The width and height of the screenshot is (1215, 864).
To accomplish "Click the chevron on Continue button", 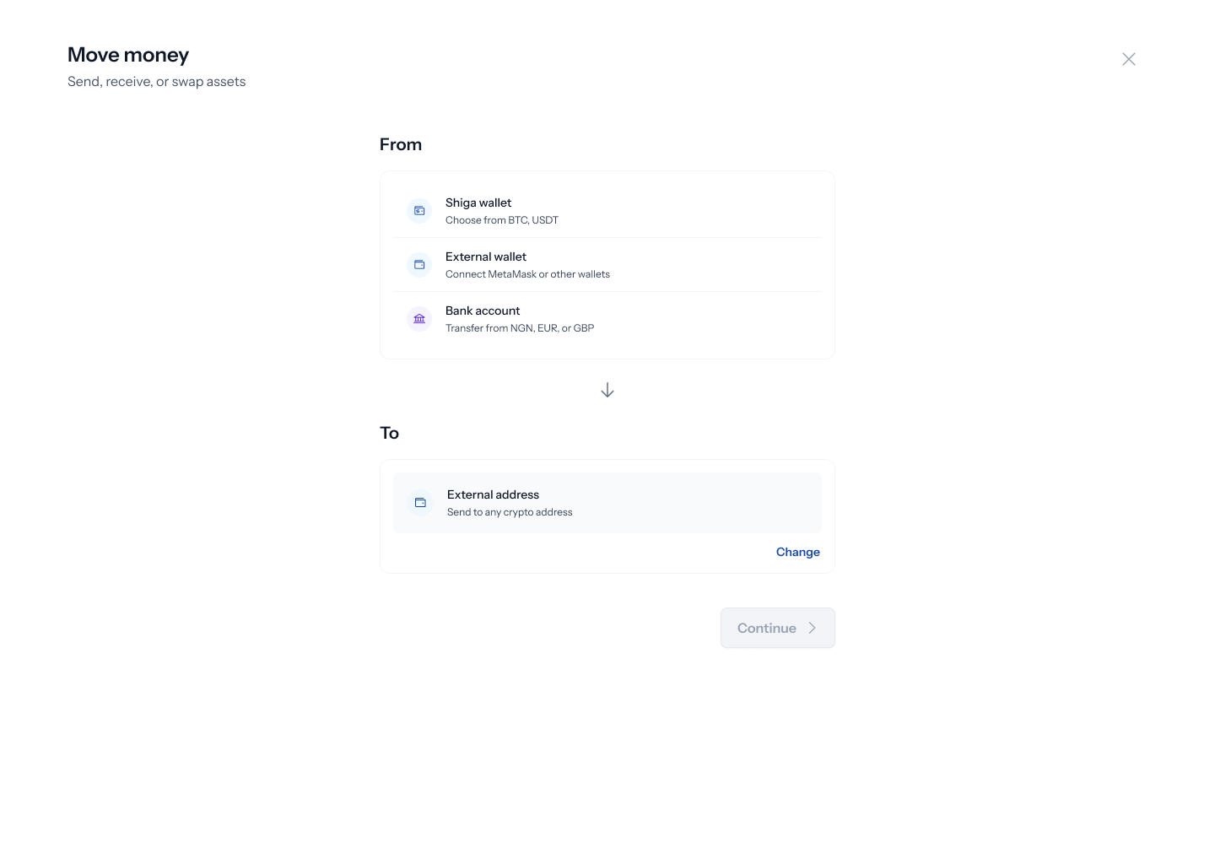I will coord(813,628).
